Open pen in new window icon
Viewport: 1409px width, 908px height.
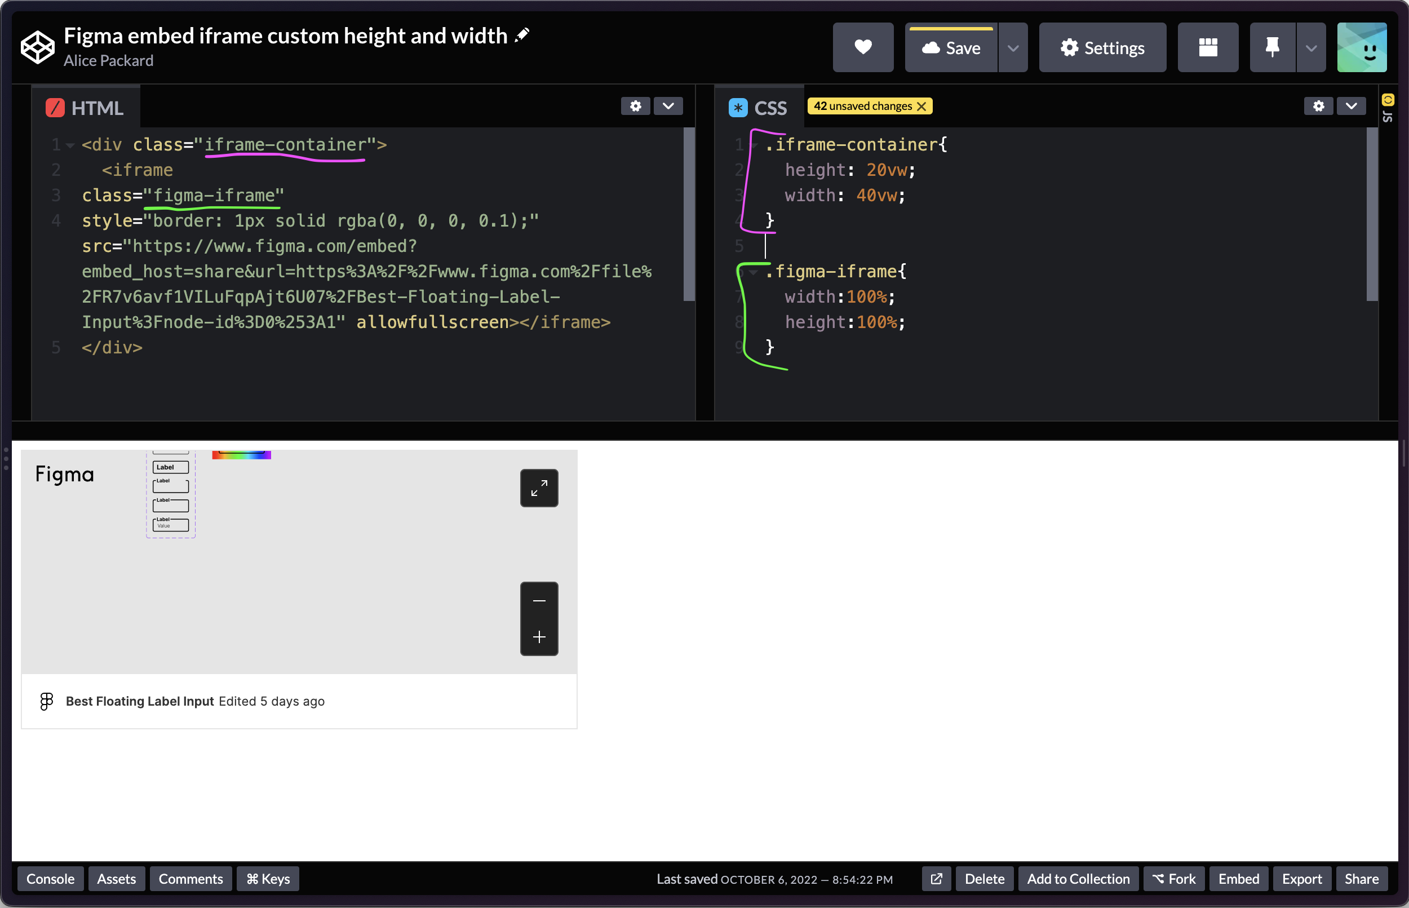tap(936, 879)
